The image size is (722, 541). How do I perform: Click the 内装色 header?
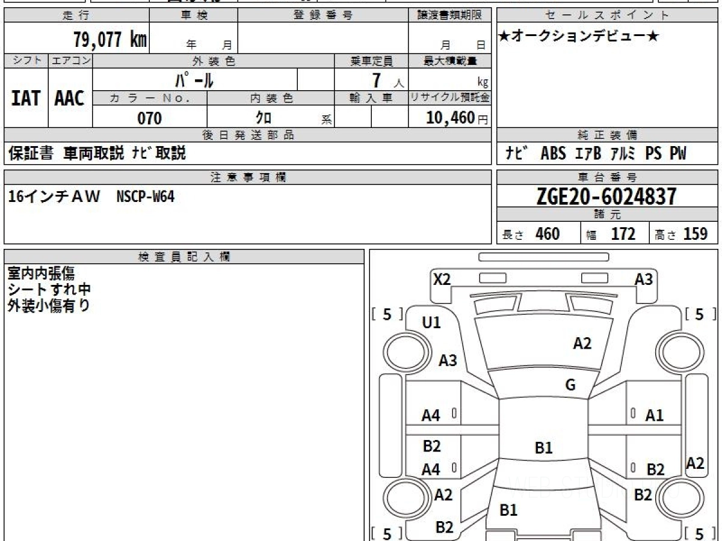[271, 98]
